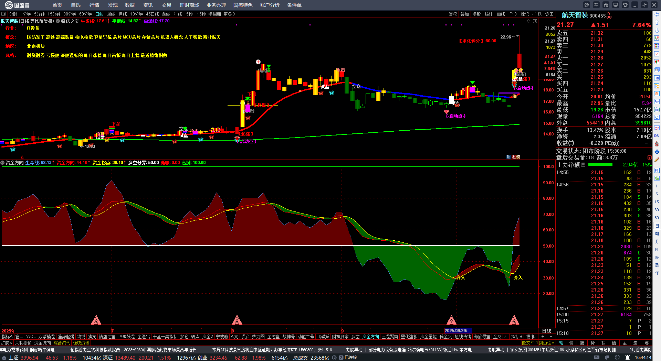Toggle 画线 drawing tools
The height and width of the screenshot is (361, 661).
pyautogui.click(x=501, y=14)
